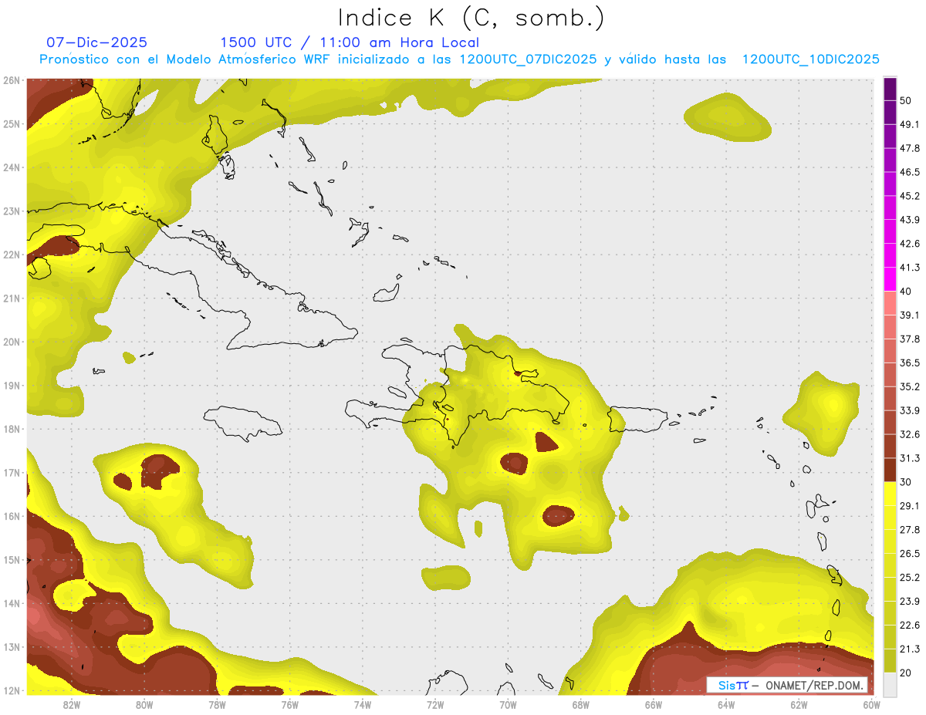926x715 pixels.
Task: Click '1500 UTC / 11:00 am Hora Local'
Action: pos(350,42)
